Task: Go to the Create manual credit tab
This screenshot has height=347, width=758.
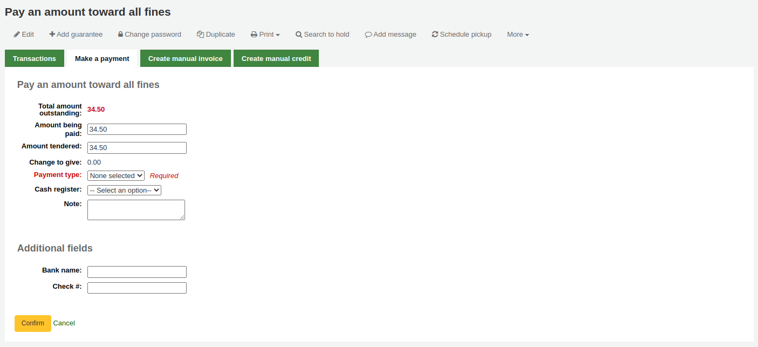Action: tap(276, 59)
